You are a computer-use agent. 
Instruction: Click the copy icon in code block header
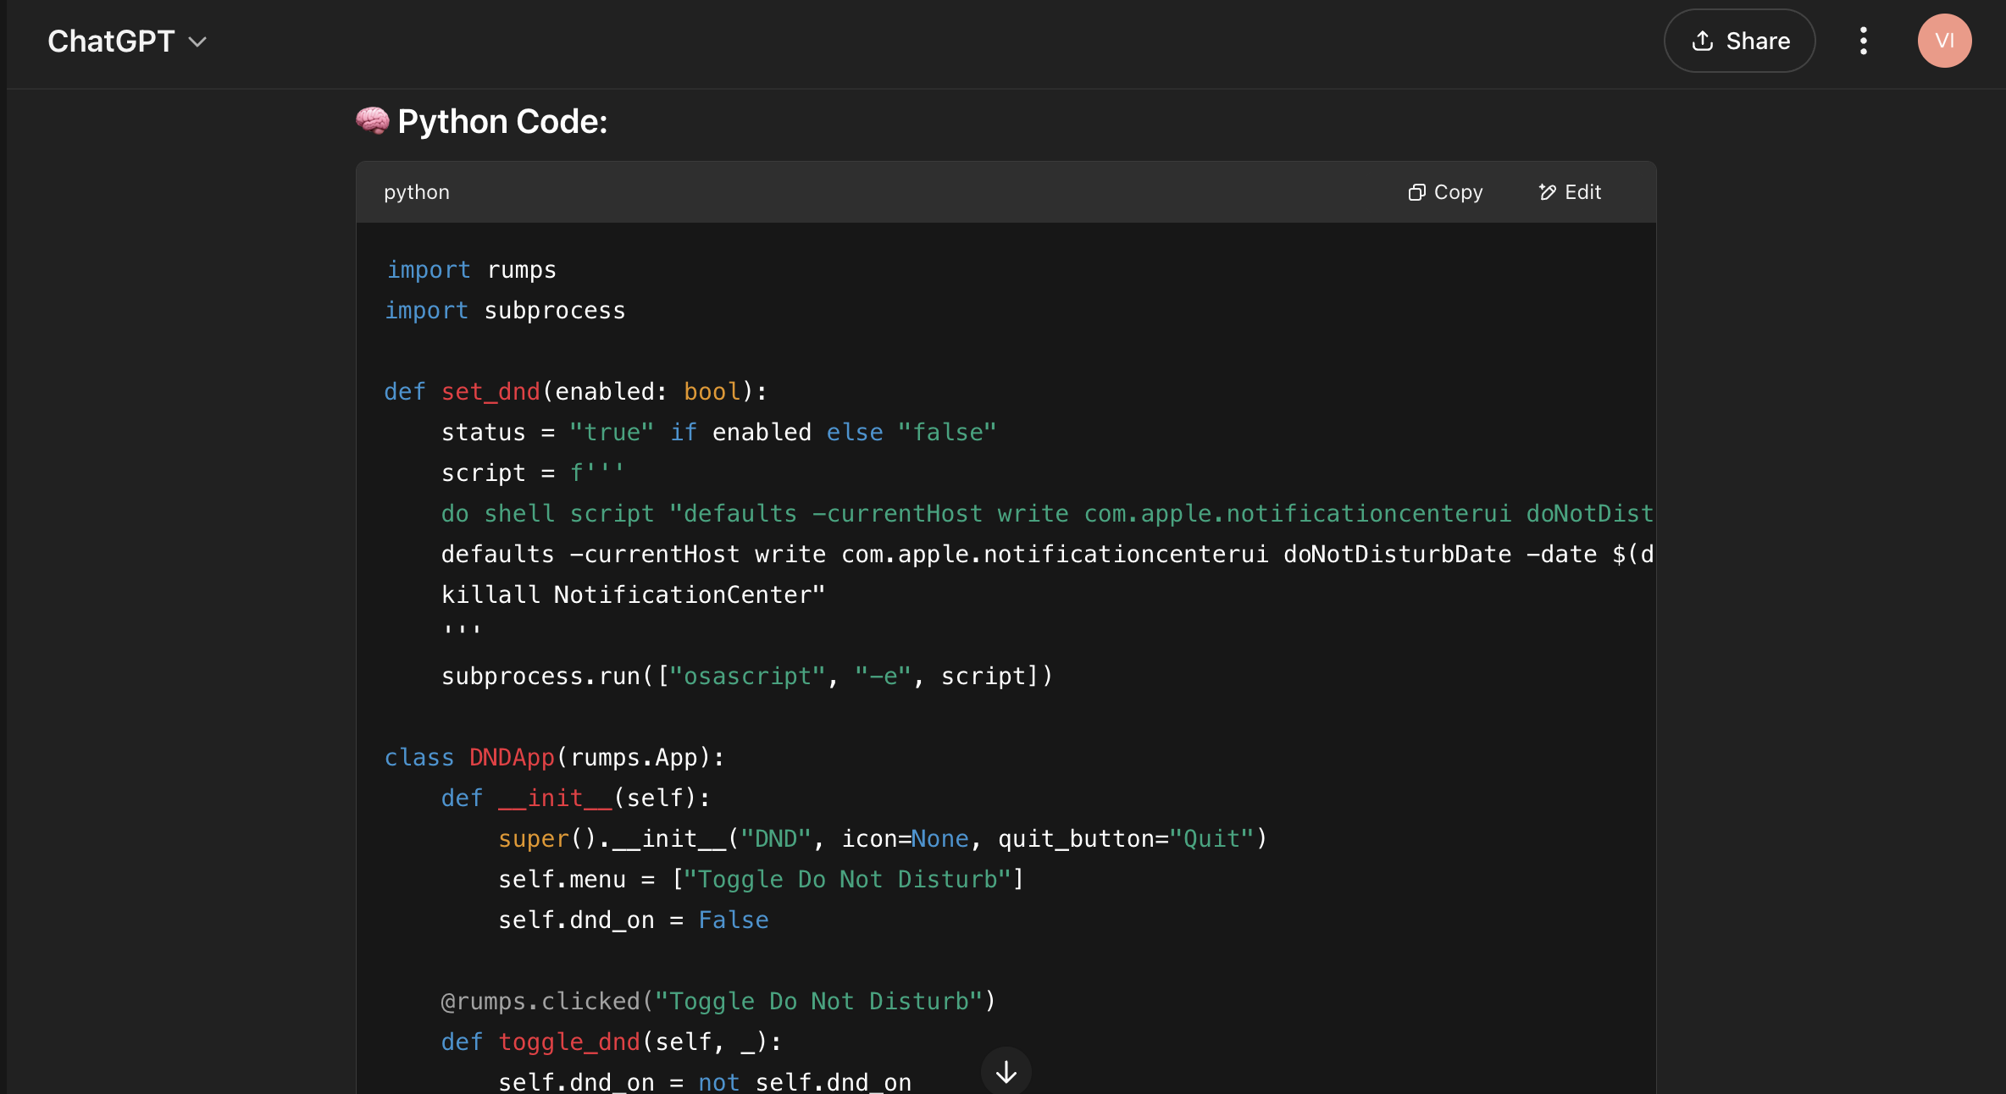tap(1416, 193)
